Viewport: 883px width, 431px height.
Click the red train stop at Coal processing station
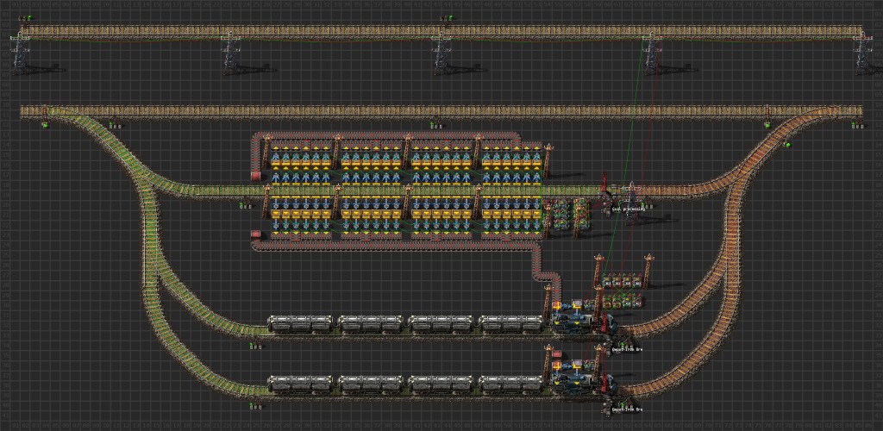606,184
